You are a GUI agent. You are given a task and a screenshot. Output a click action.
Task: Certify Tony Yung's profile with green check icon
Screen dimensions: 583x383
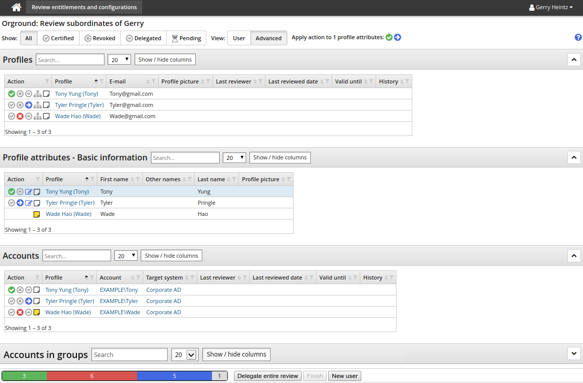coord(11,94)
